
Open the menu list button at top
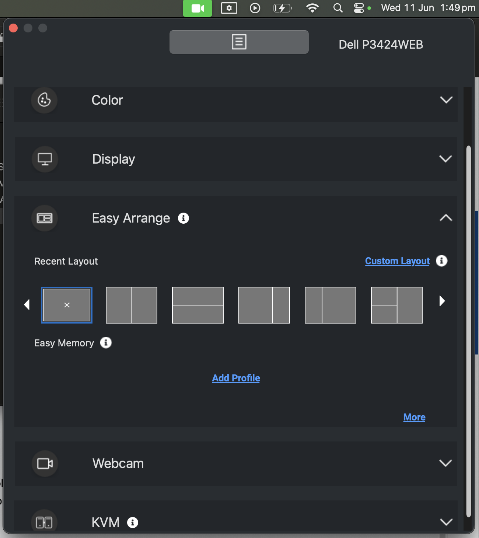pyautogui.click(x=239, y=42)
